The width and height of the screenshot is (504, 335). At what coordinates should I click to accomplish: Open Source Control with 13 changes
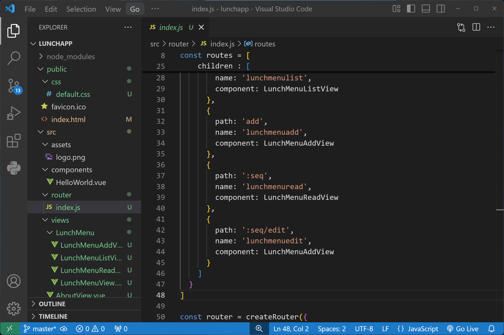[14, 86]
